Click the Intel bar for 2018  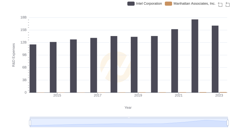[114, 64]
